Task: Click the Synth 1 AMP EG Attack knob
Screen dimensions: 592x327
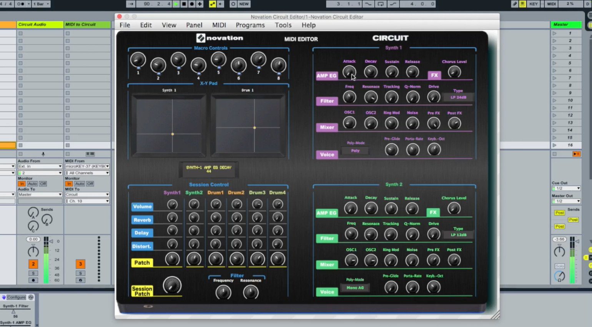Action: point(349,72)
